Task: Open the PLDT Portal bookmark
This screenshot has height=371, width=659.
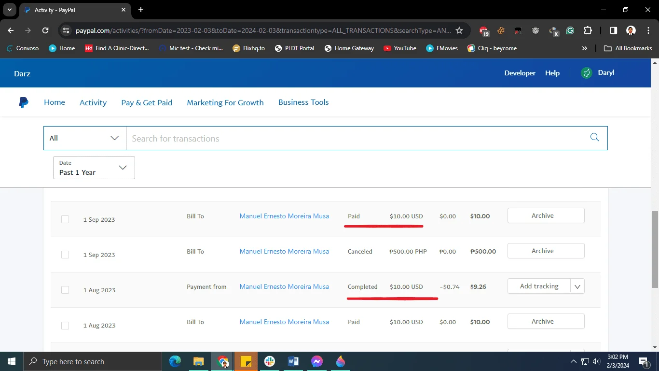Action: pos(294,48)
